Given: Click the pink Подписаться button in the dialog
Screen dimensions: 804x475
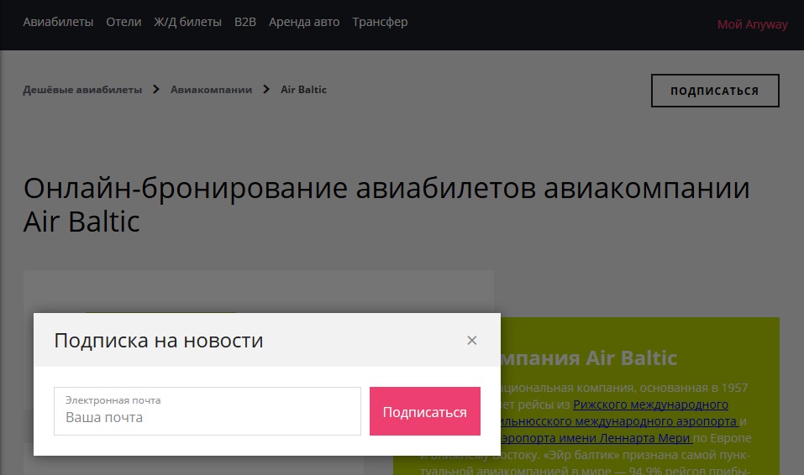Looking at the screenshot, I should click(424, 411).
